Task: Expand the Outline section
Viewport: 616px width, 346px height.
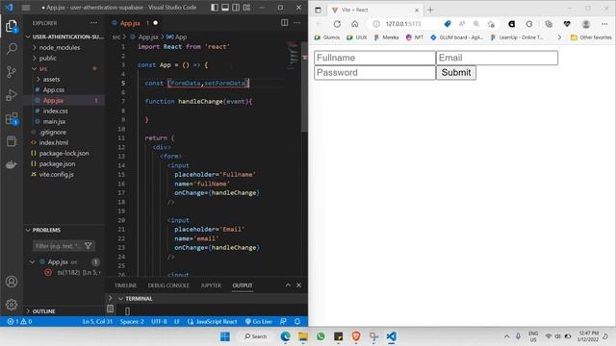Action: tap(43, 311)
